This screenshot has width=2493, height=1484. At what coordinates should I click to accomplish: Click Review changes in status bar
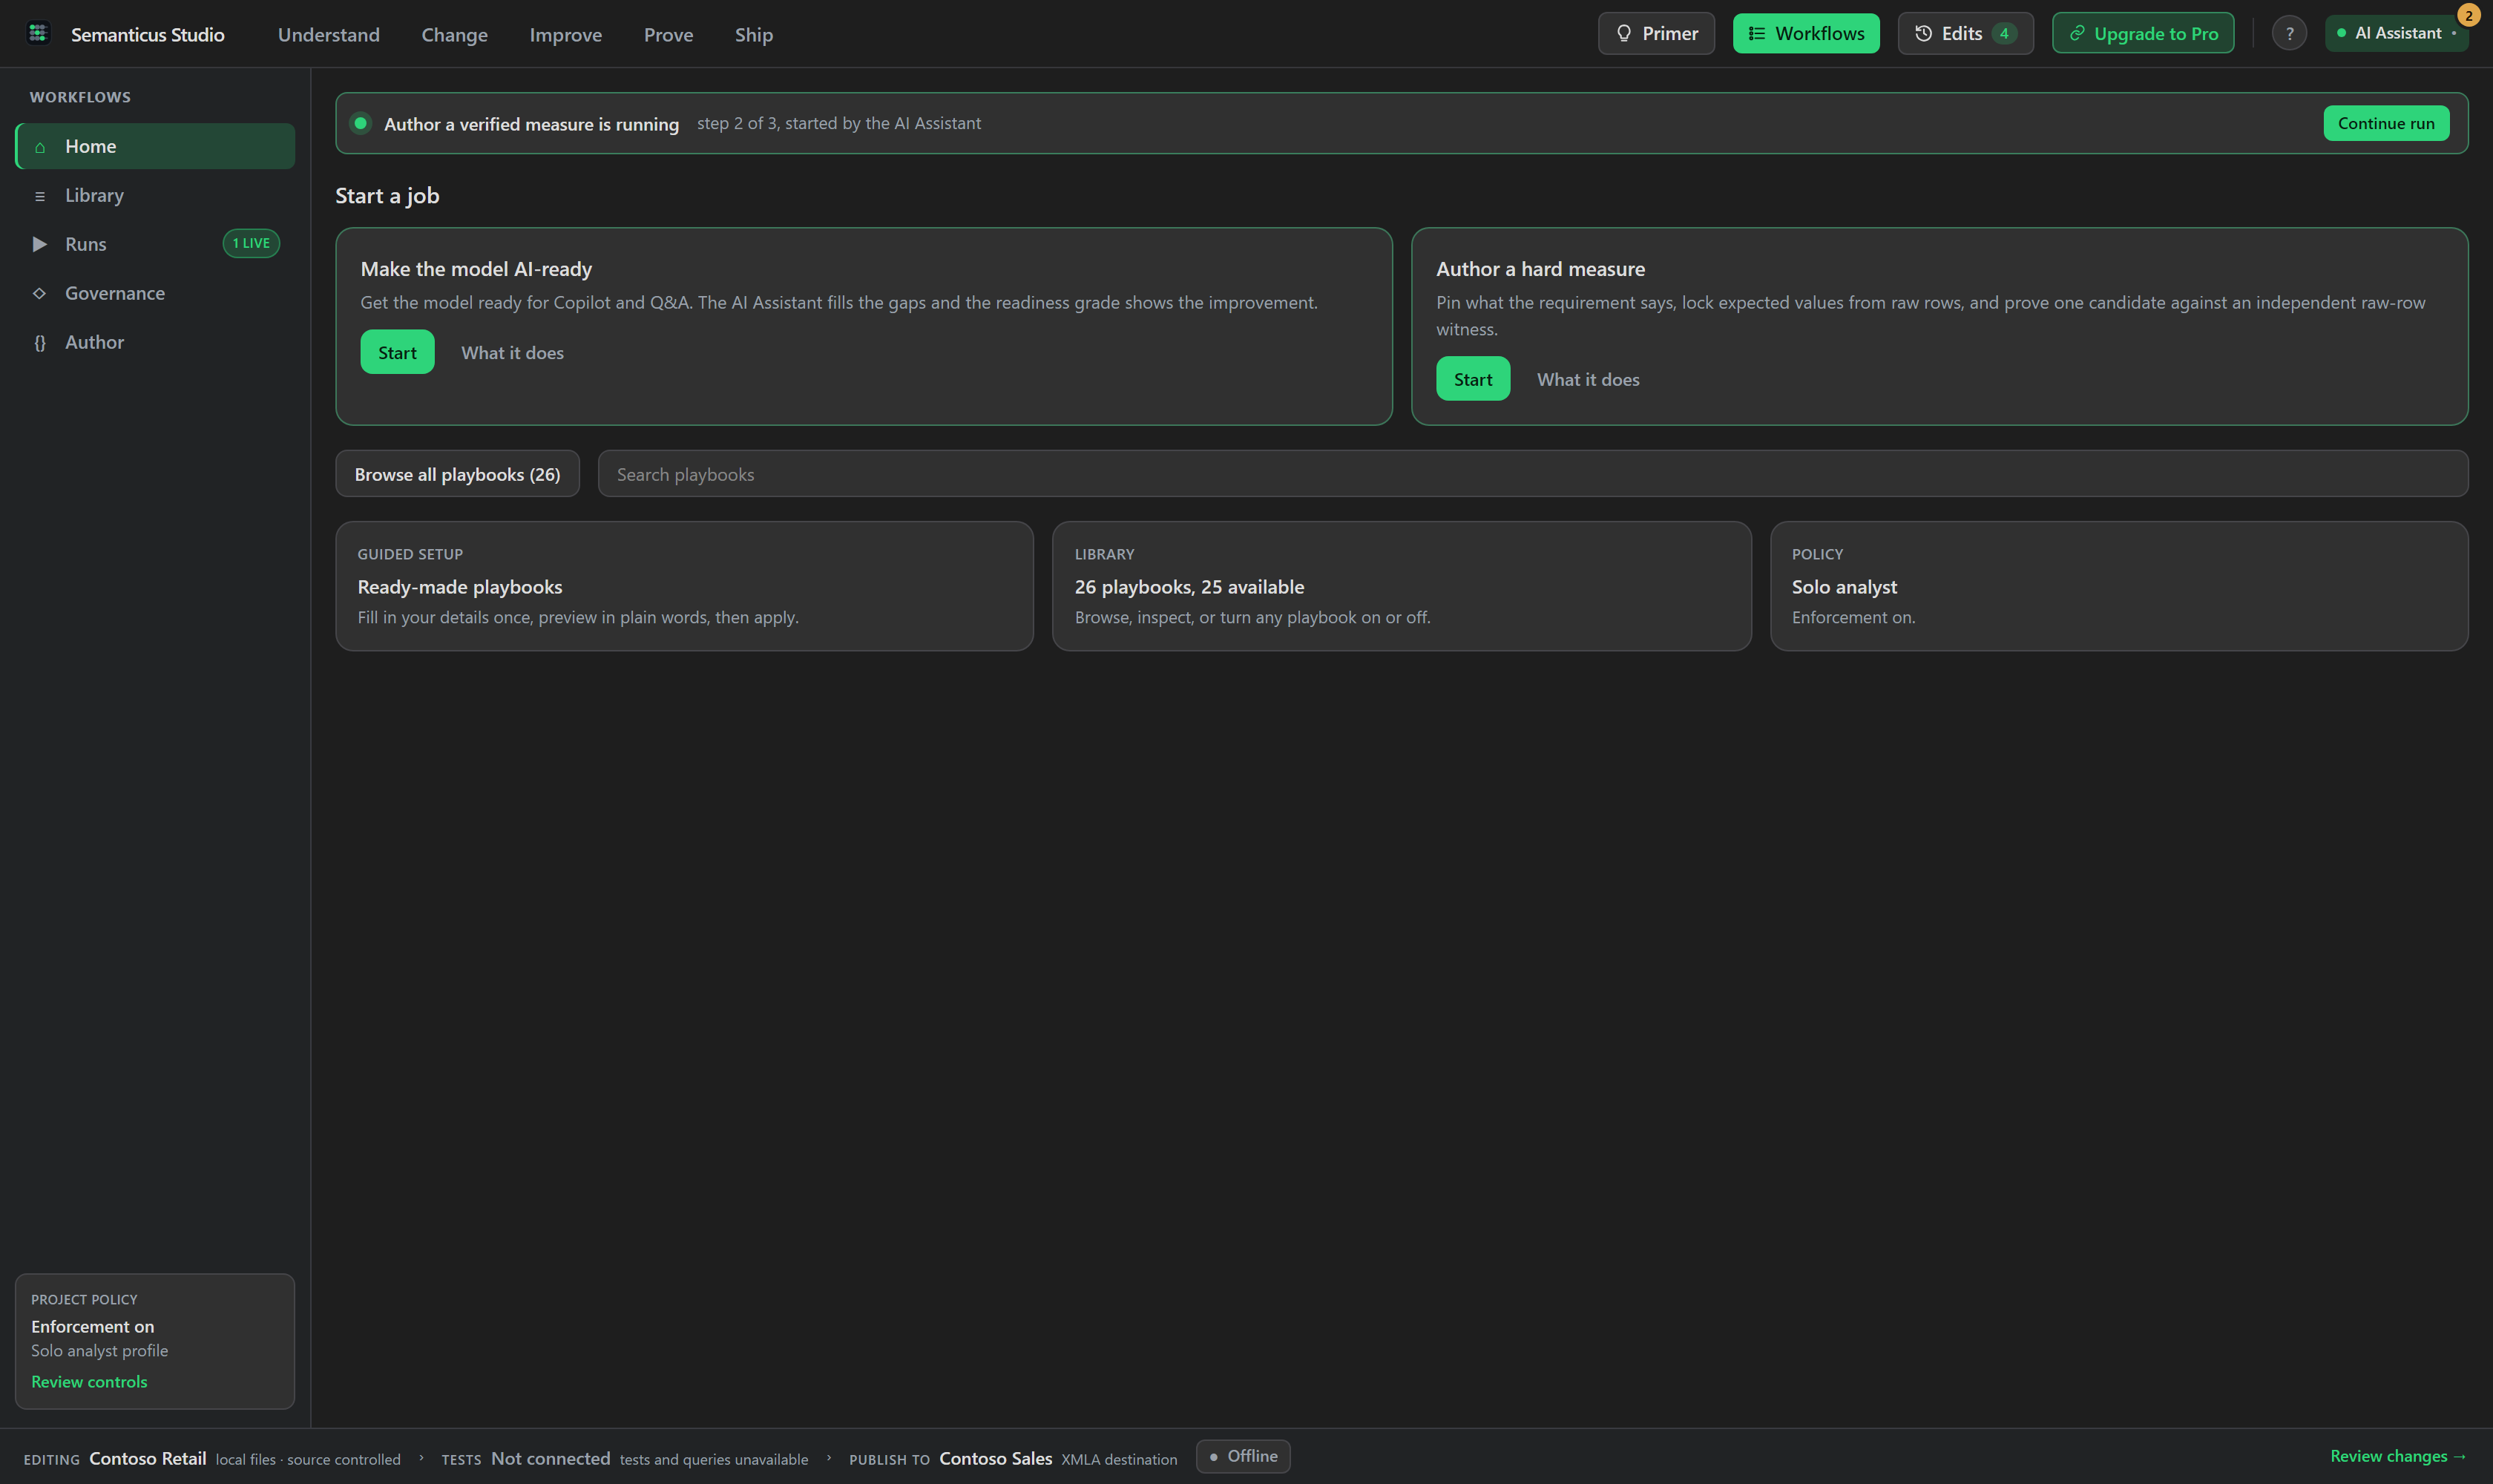pos(2398,1457)
